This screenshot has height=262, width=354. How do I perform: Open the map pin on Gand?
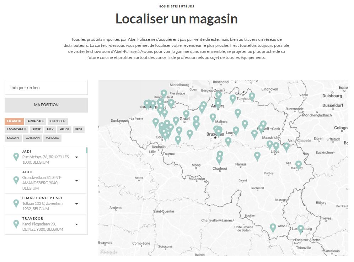coord(186,115)
